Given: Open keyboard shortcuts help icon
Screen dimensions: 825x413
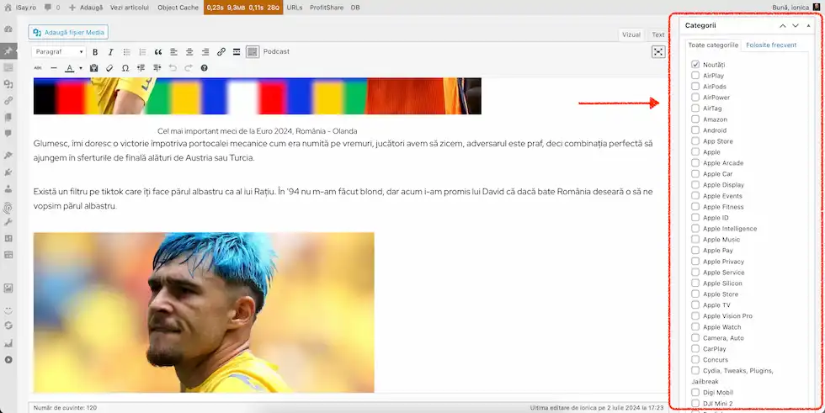Looking at the screenshot, I should click(205, 68).
